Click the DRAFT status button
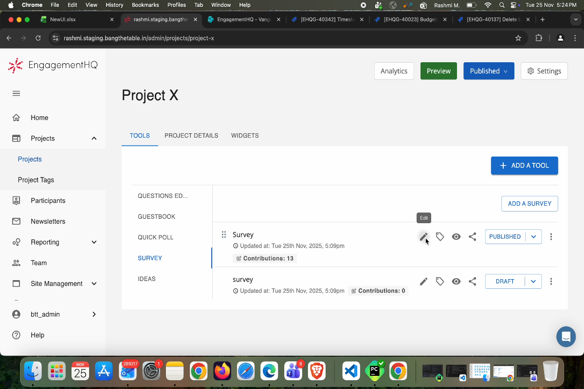Viewport: 584px width, 389px height. [505, 281]
